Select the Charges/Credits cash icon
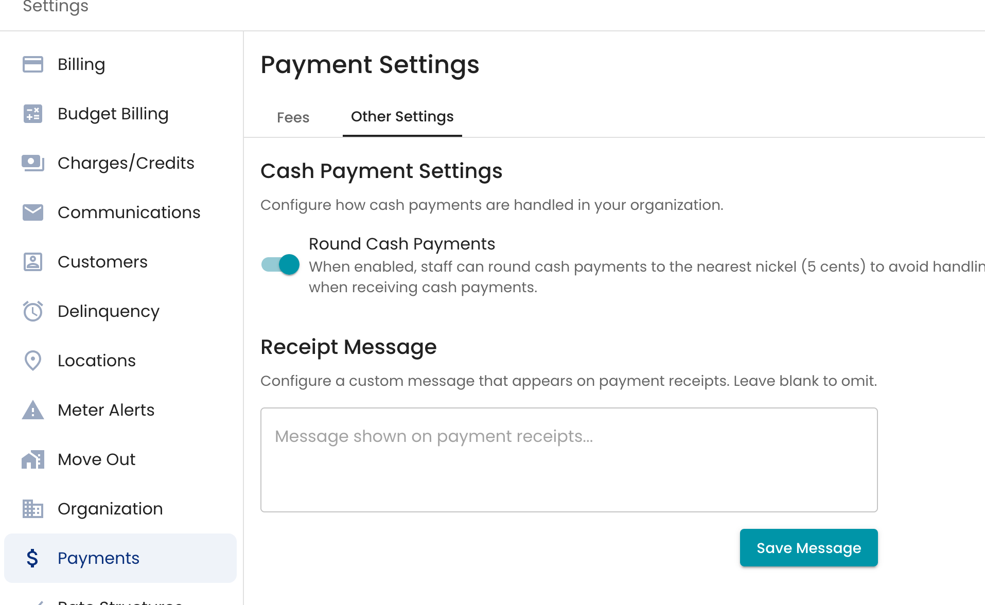 33,163
